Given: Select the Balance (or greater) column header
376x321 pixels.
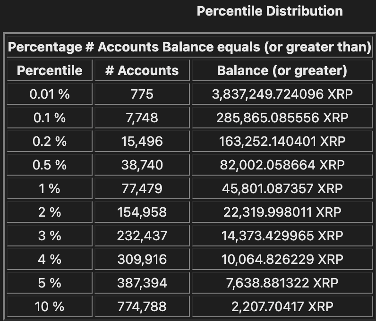Looking at the screenshot, I should [x=282, y=71].
